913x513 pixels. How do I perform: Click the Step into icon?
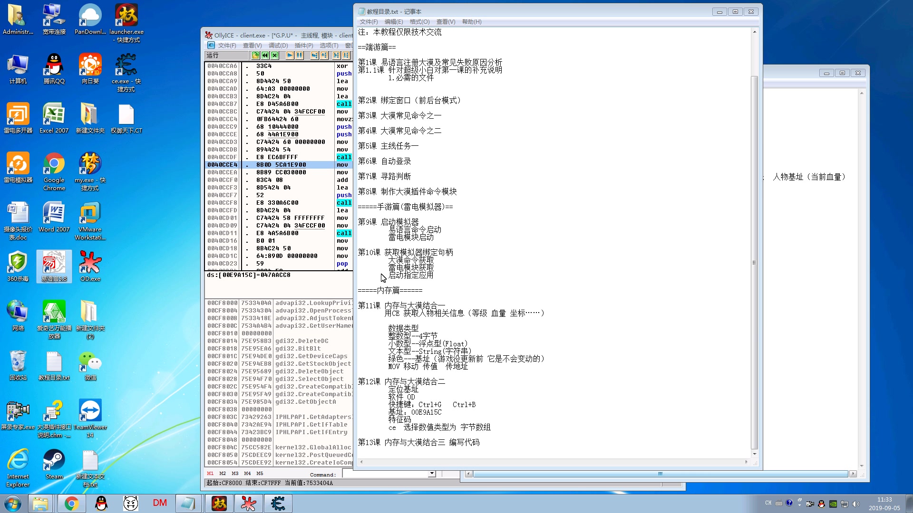[314, 55]
